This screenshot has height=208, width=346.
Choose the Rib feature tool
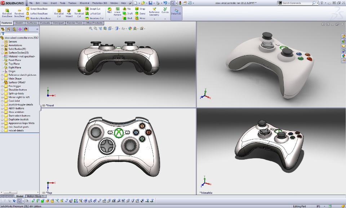tap(127, 9)
